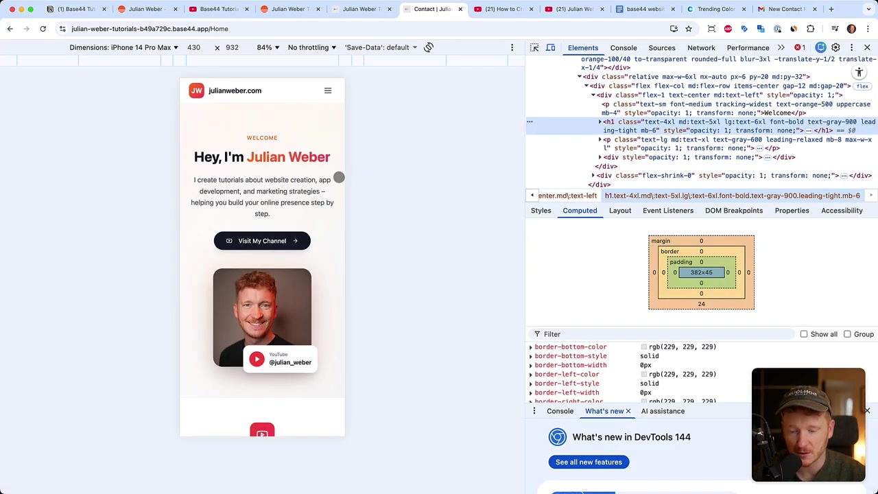Click the rotate screen orientation icon

tap(429, 47)
